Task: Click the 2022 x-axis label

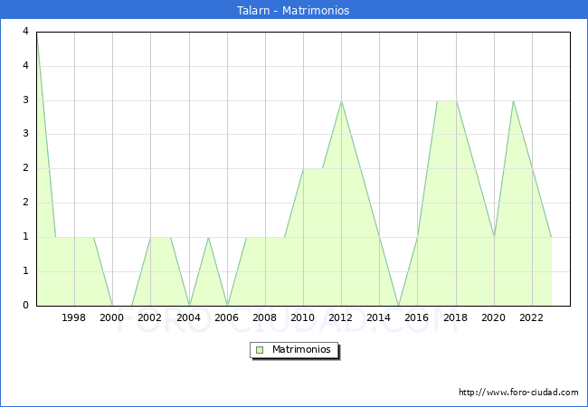Action: click(531, 317)
